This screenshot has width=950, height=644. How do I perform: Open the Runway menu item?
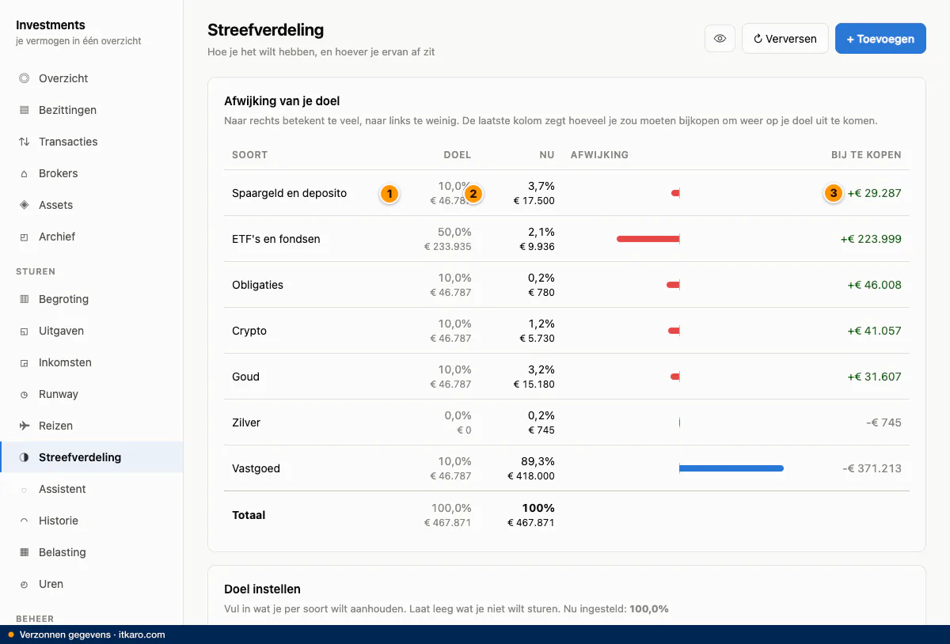(x=91, y=394)
